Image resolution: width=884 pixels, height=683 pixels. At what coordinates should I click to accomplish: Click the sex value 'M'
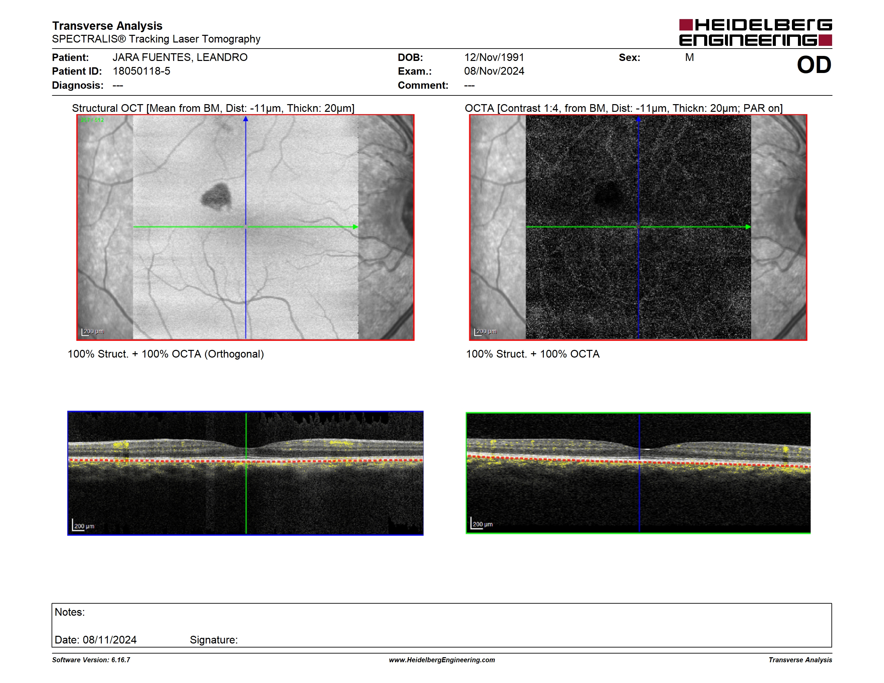[689, 58]
